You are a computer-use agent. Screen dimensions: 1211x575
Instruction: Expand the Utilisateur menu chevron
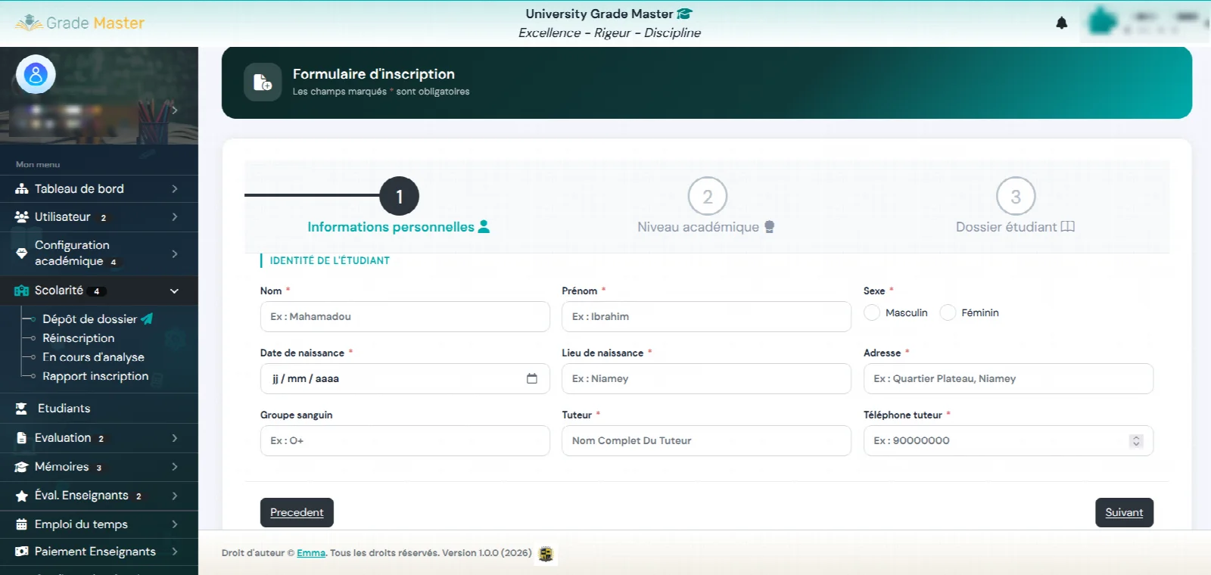pos(175,217)
